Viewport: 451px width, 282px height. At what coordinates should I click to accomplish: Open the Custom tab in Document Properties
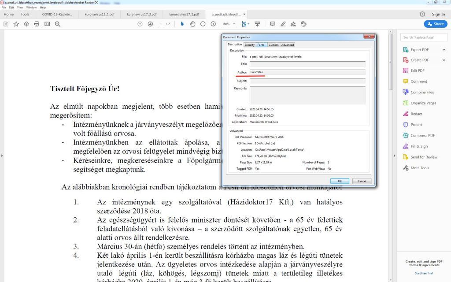pos(274,45)
